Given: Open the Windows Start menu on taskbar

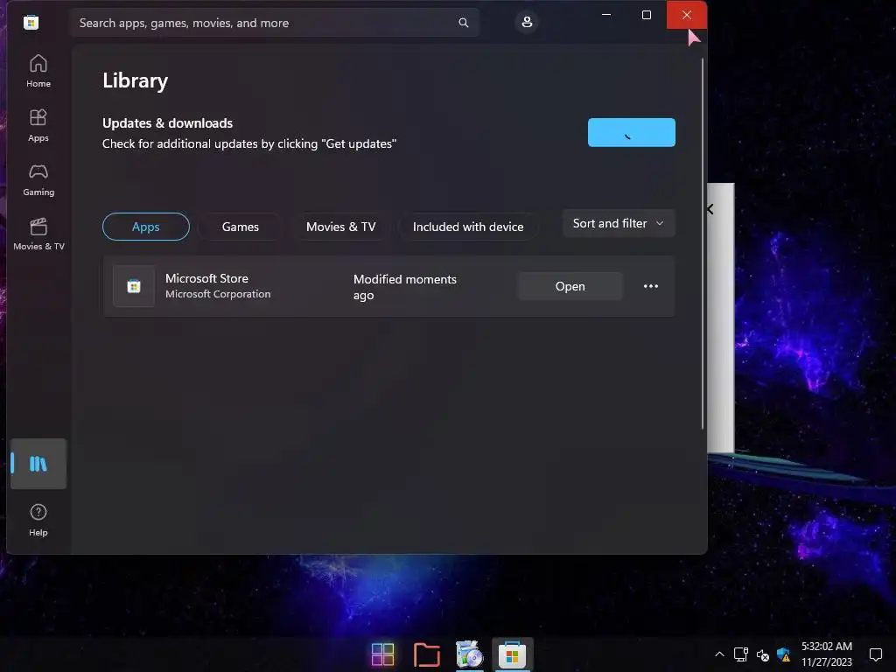Looking at the screenshot, I should tap(382, 654).
